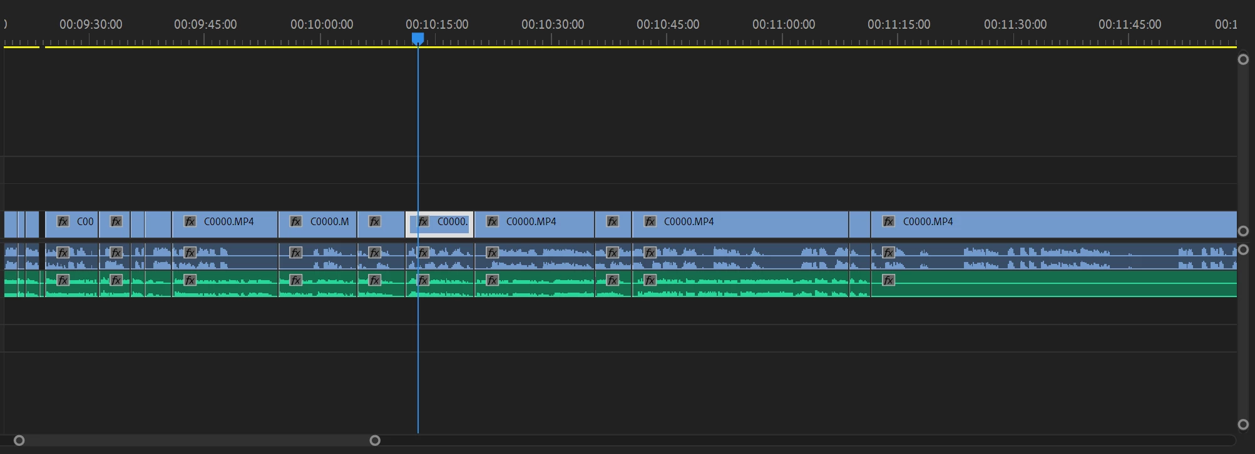Image resolution: width=1255 pixels, height=454 pixels.
Task: Click fx badge on green audio clip under 00:10:30:00
Action: 493,280
